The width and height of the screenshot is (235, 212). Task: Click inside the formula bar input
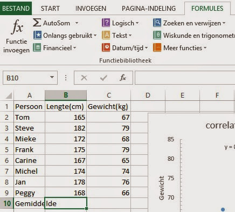point(185,78)
